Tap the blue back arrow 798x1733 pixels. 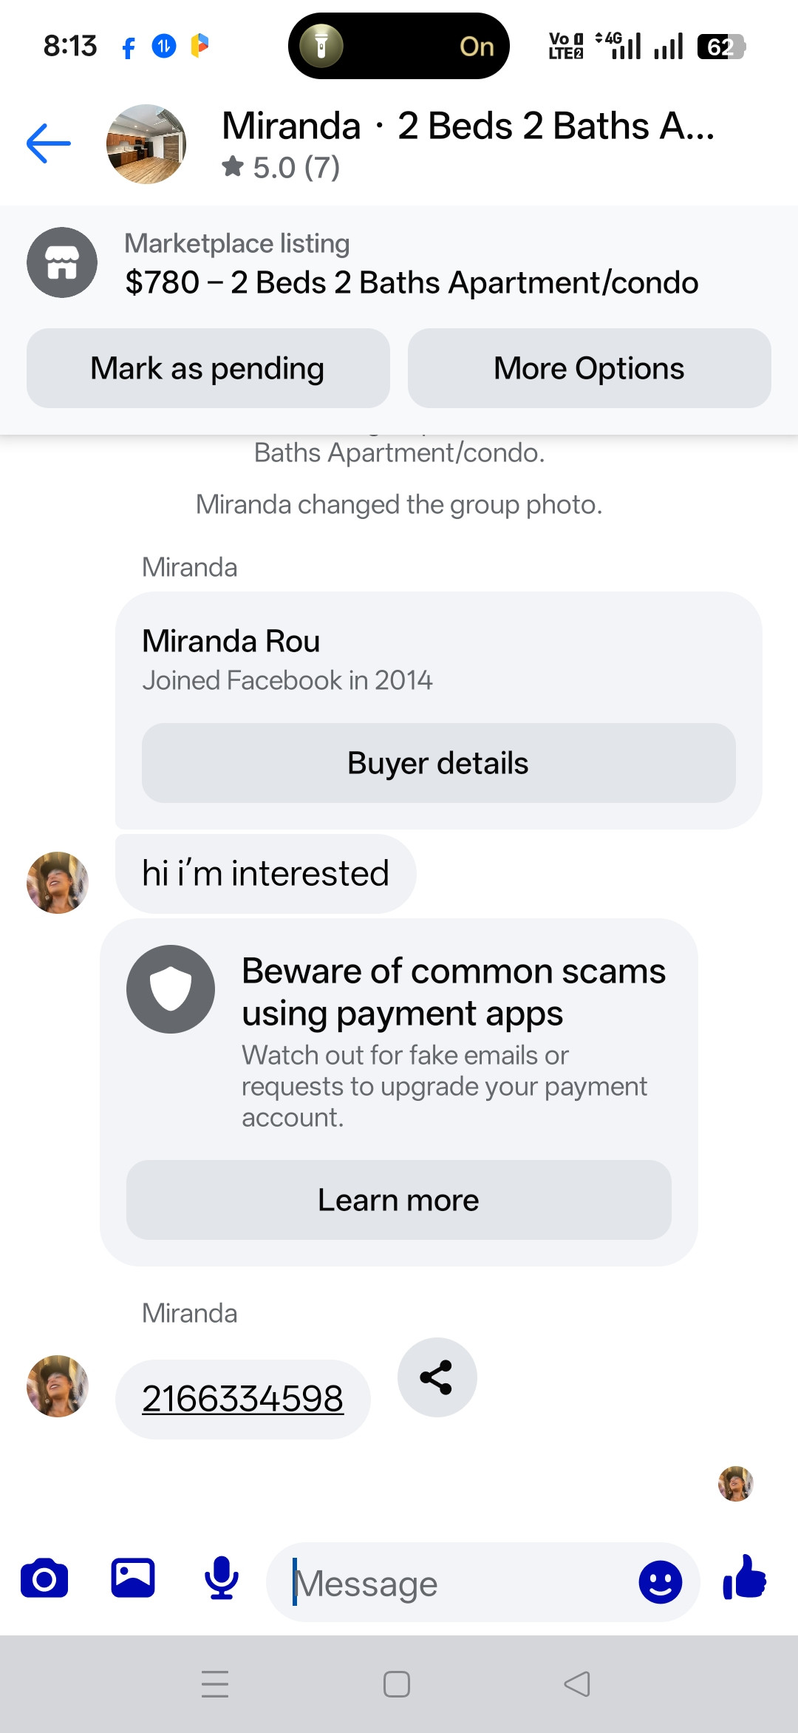pos(49,143)
